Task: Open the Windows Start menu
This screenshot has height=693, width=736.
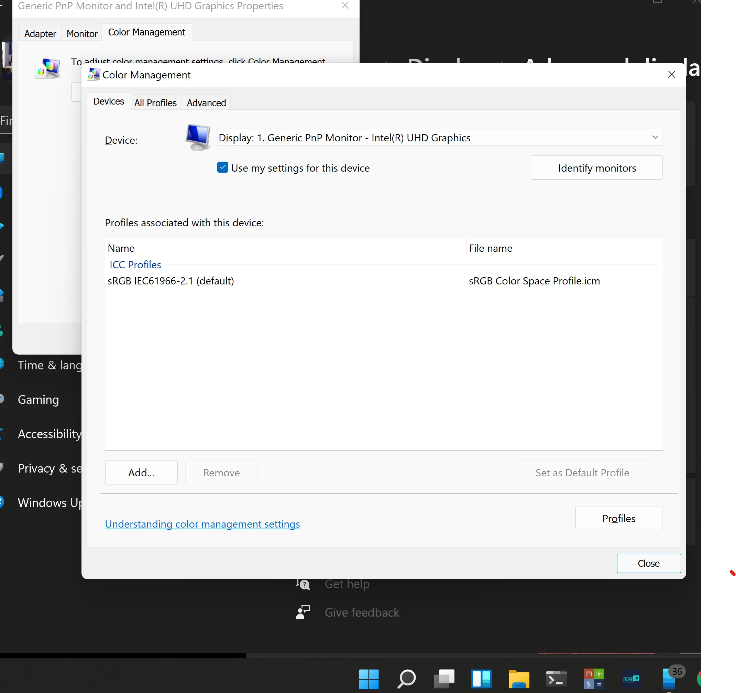Action: (x=369, y=679)
